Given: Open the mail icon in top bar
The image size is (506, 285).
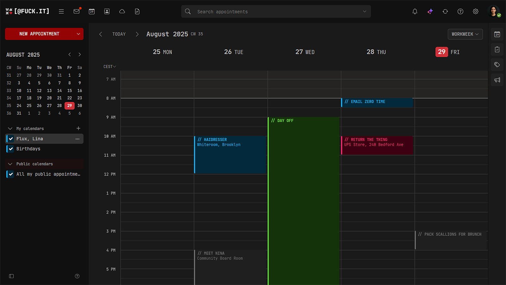Looking at the screenshot, I should click(76, 11).
